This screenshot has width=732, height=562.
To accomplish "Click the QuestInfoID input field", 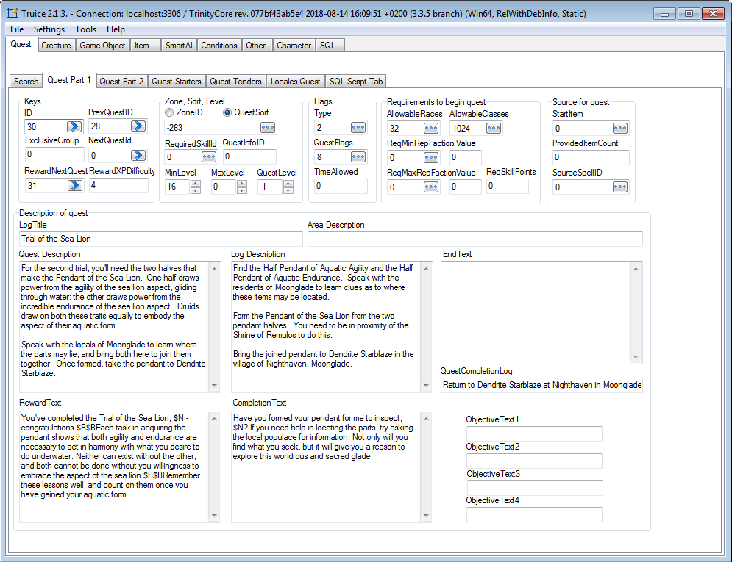I will (249, 156).
